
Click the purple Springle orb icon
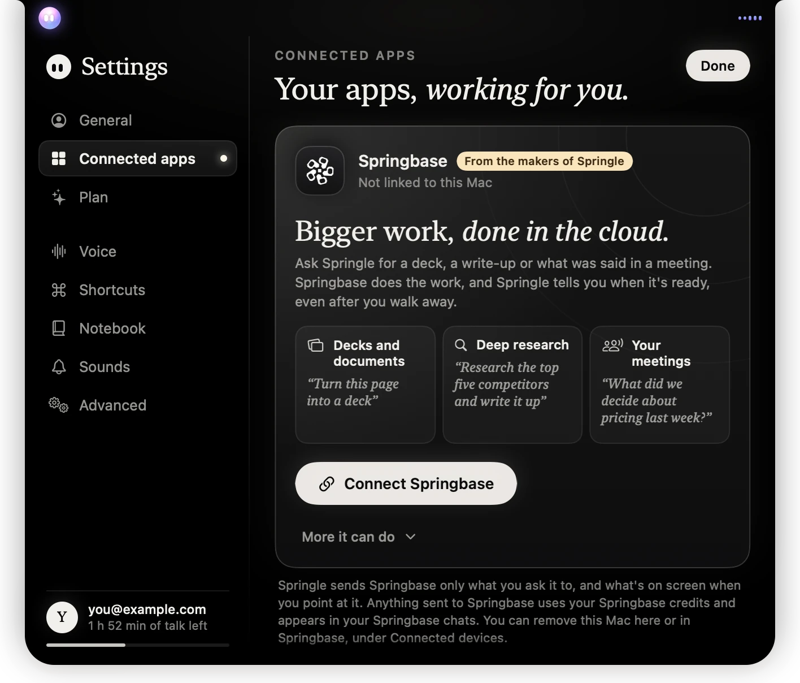[50, 18]
